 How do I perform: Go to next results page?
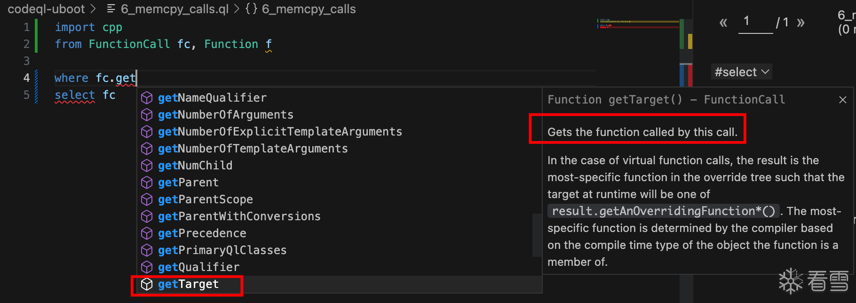pyautogui.click(x=801, y=23)
